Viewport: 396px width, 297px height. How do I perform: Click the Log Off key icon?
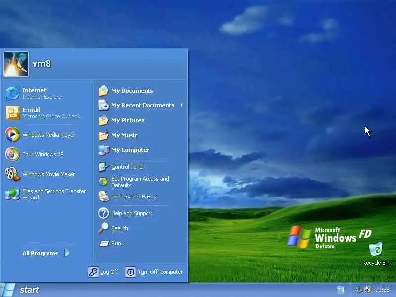93,272
